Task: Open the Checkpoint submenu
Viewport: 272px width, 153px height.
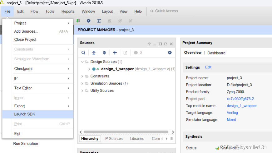Action: click(x=38, y=69)
